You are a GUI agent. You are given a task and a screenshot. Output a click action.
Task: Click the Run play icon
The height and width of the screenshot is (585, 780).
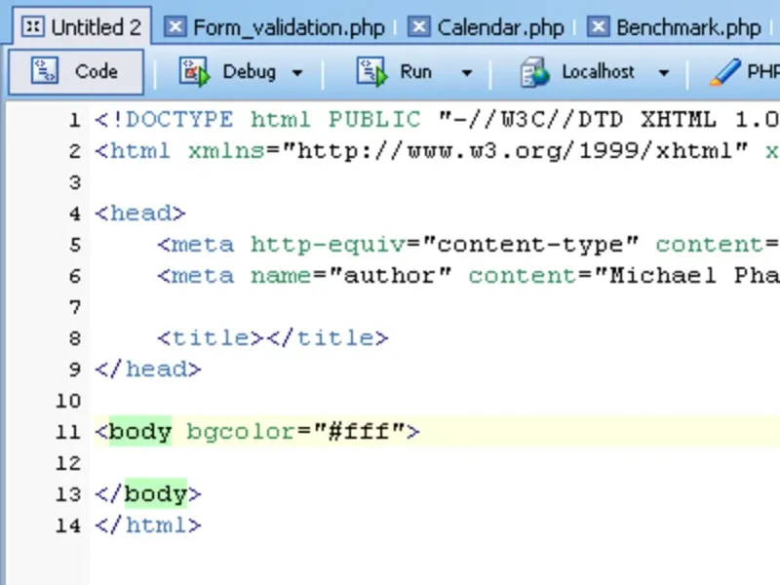click(371, 72)
